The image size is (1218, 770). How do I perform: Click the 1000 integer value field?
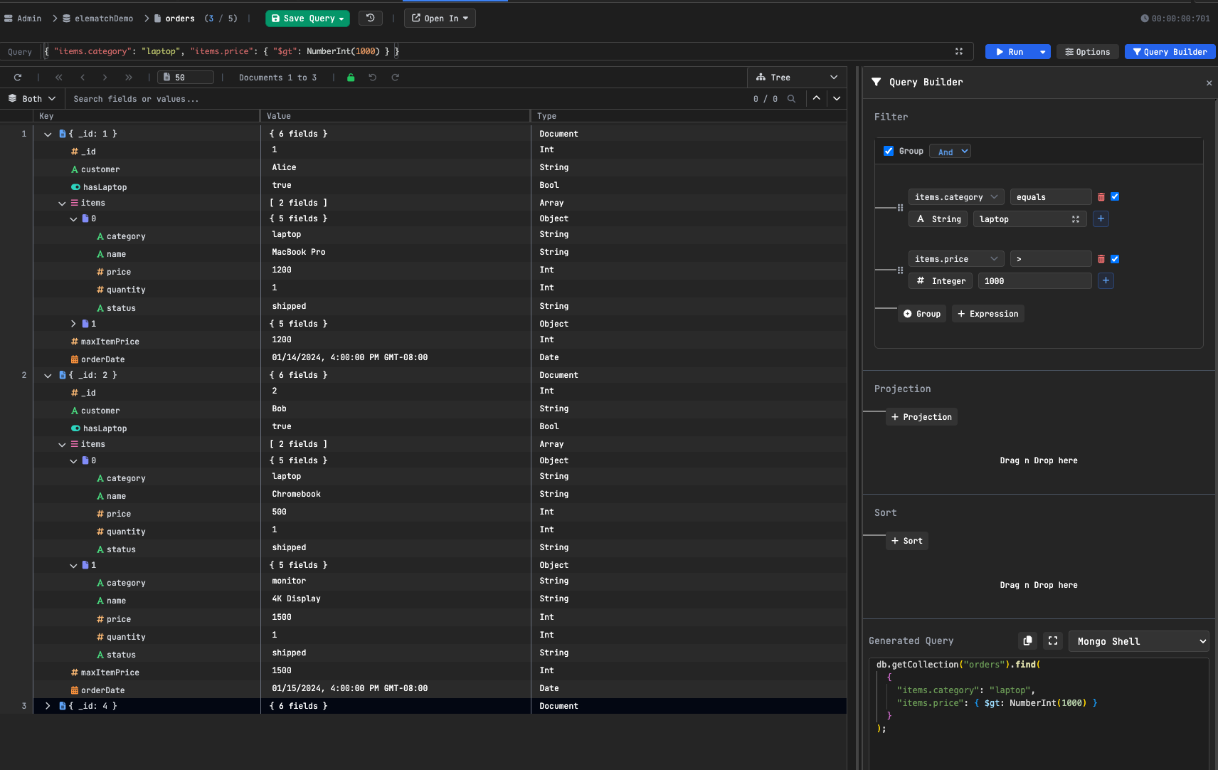click(x=1034, y=281)
